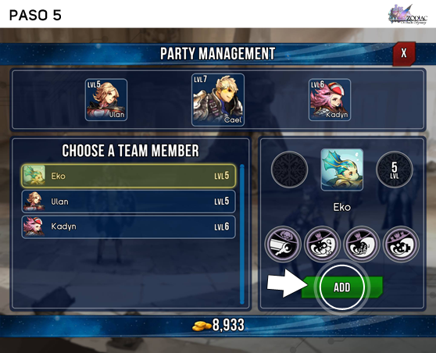
Task: Click Ulan's portrait in the party row
Action: (106, 100)
